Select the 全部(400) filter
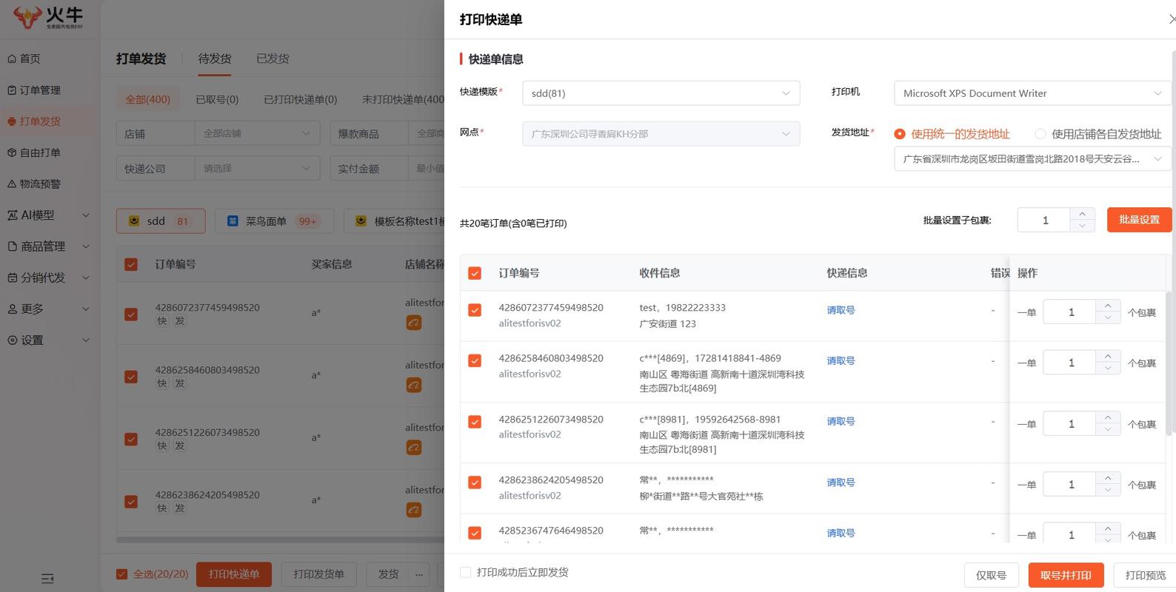Image resolution: width=1176 pixels, height=592 pixels. point(147,99)
